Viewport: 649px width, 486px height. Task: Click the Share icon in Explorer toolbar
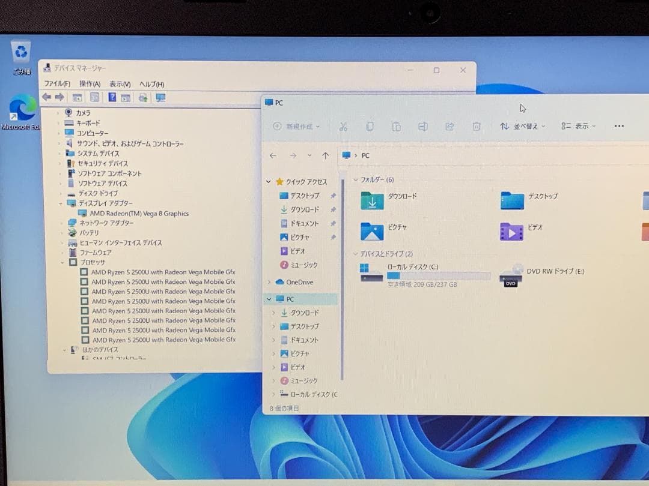[449, 127]
